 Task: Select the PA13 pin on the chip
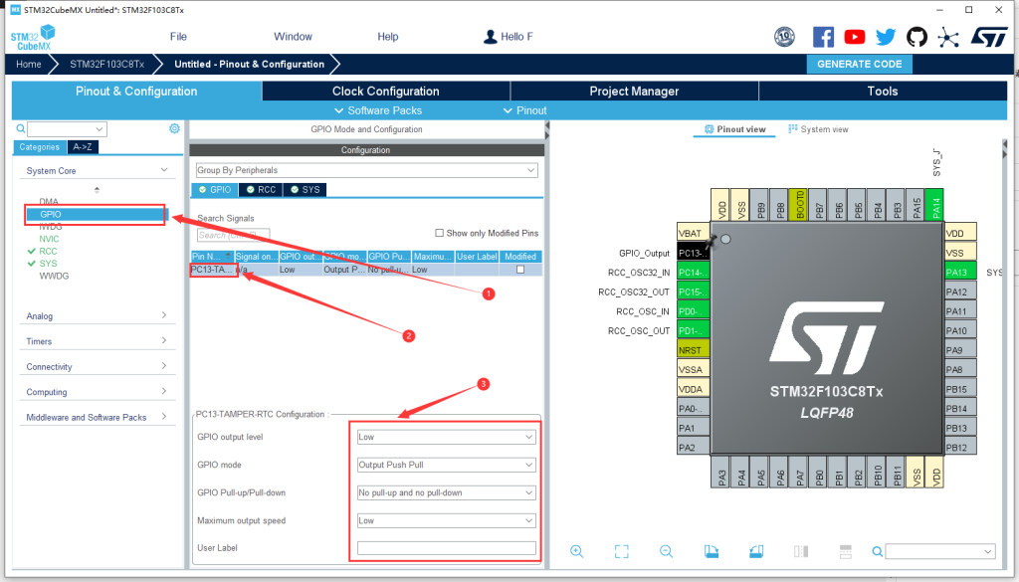pyautogui.click(x=960, y=273)
